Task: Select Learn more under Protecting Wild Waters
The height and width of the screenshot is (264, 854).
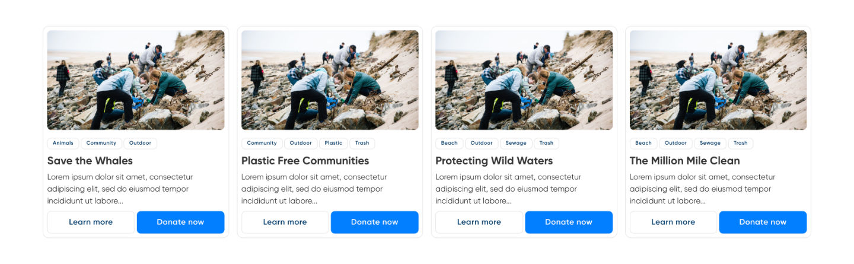Action: (x=479, y=222)
